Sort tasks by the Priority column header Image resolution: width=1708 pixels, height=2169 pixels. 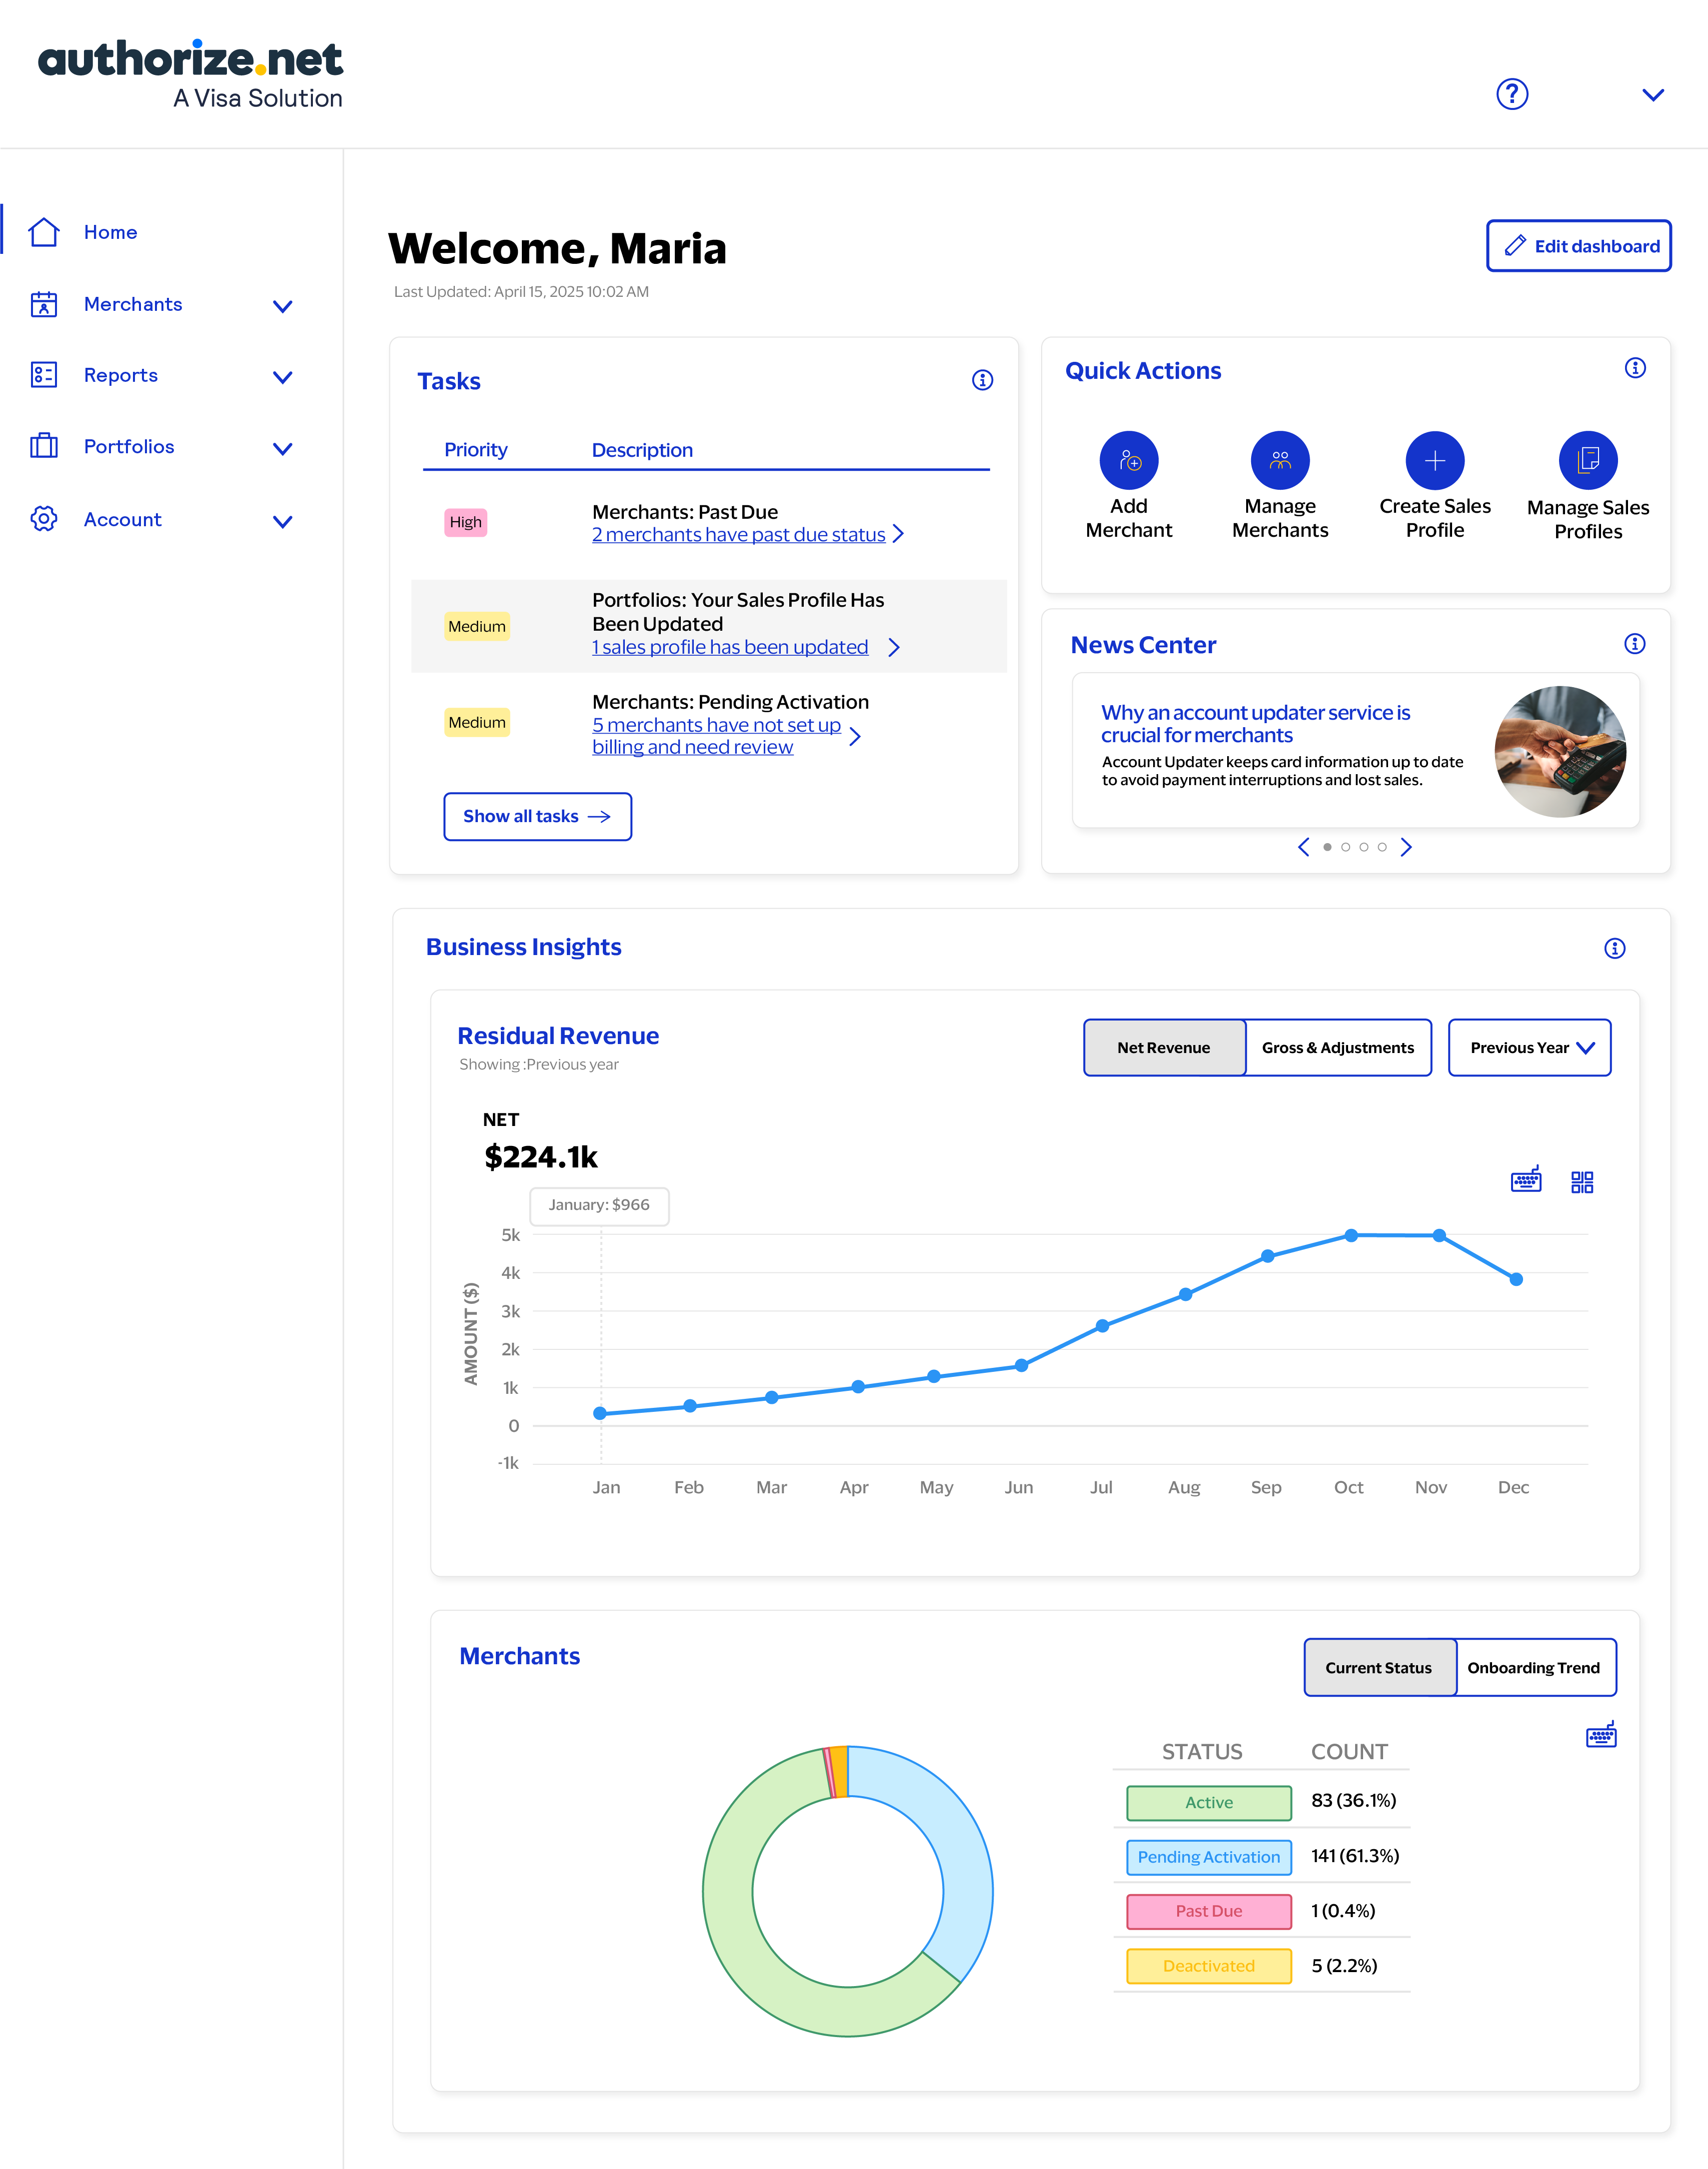(476, 450)
